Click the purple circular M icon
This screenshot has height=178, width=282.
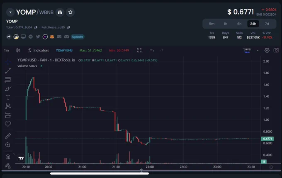(x=45, y=37)
